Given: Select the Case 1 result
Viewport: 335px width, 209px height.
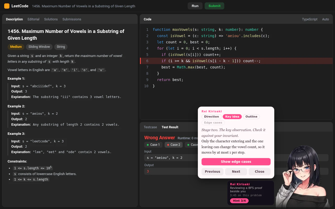Looking at the screenshot, I should 153,145.
